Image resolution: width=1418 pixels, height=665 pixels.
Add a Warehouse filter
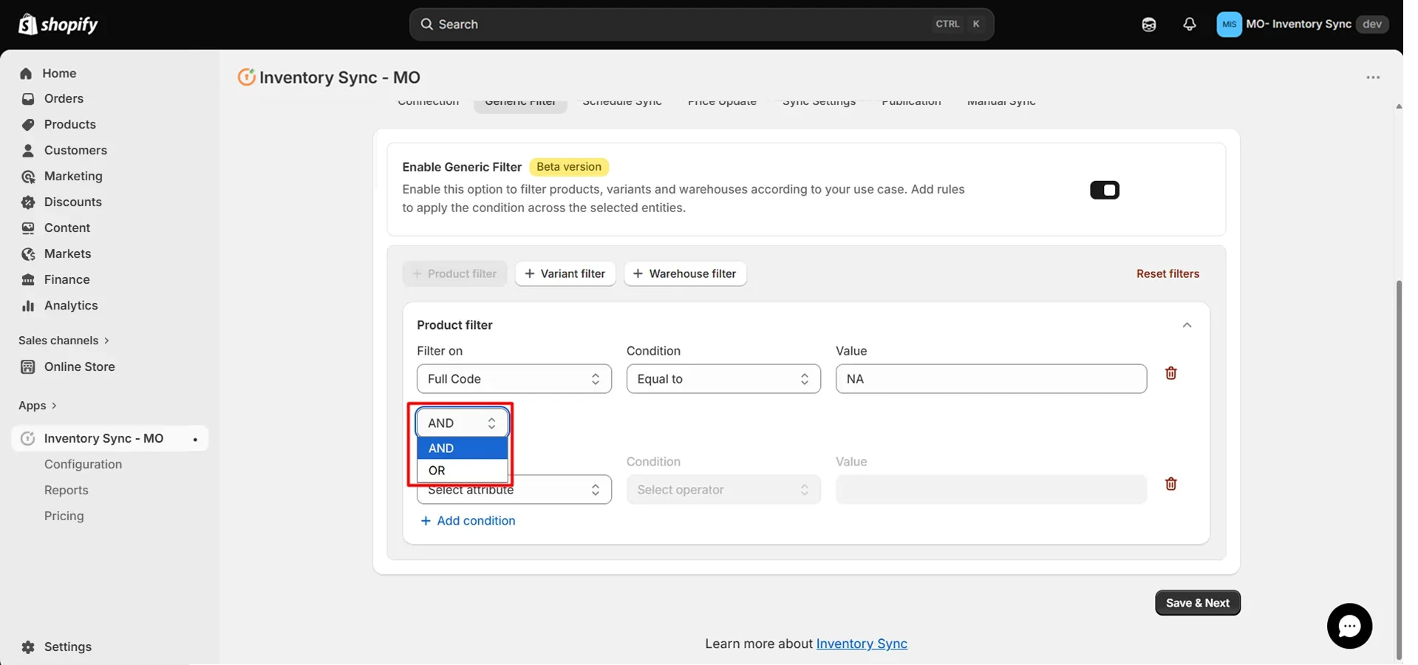click(685, 273)
